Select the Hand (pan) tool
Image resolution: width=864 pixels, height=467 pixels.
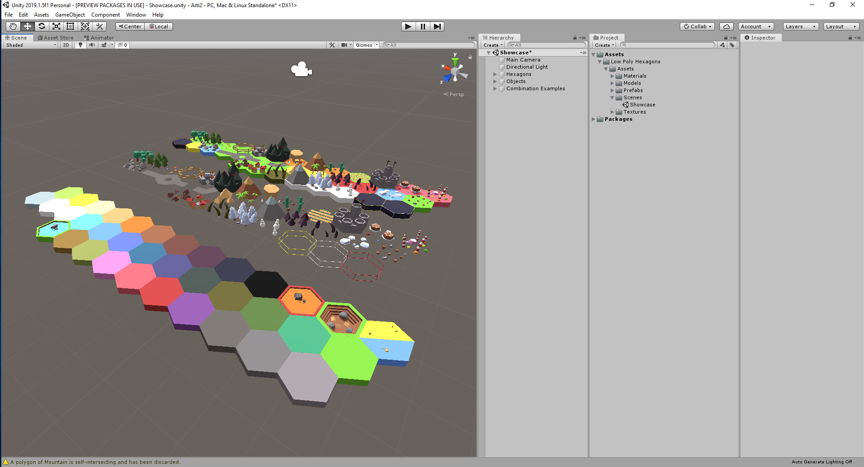pos(12,26)
